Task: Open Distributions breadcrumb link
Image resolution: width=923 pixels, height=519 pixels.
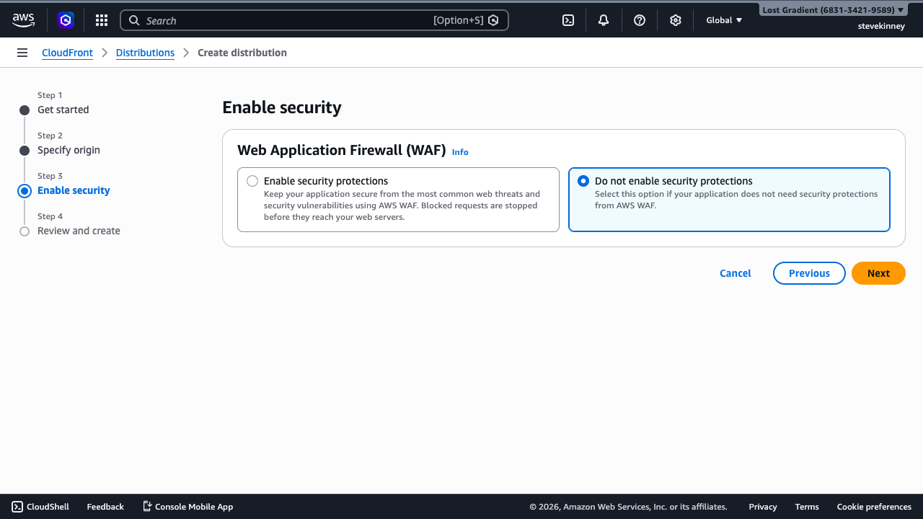Action: click(x=145, y=53)
